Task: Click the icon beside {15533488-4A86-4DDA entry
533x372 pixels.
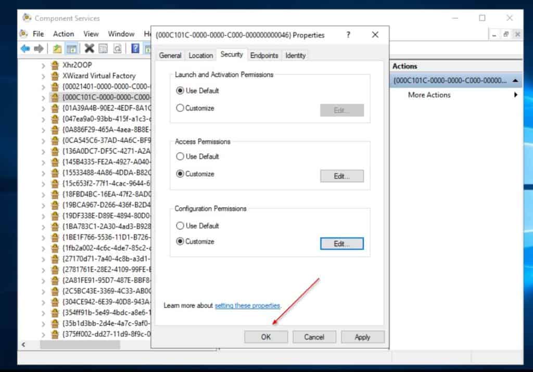Action: click(55, 173)
